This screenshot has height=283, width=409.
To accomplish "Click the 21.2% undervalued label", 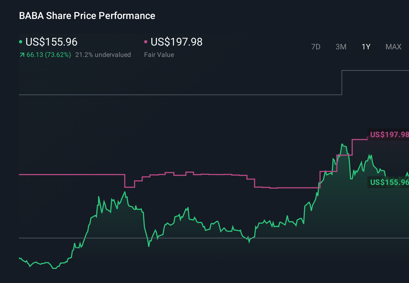I will [x=103, y=54].
